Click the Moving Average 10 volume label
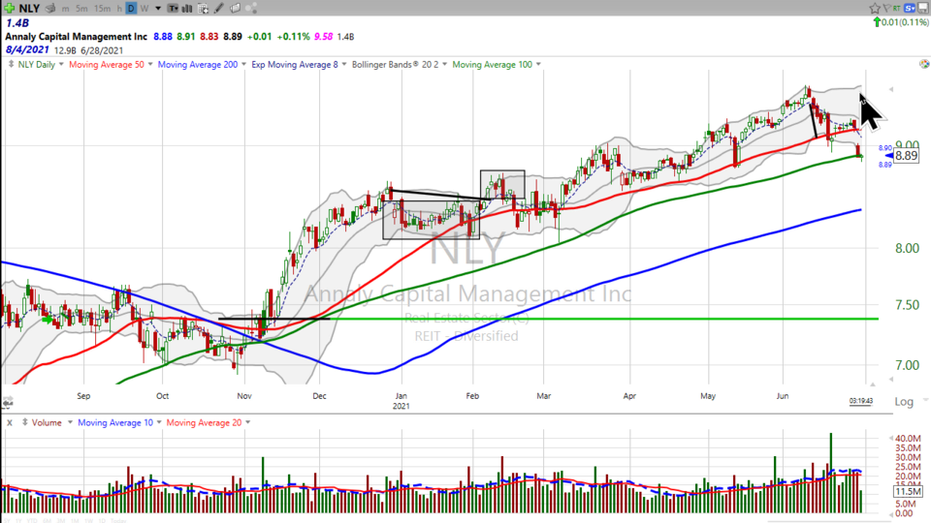931x523 pixels. click(113, 422)
